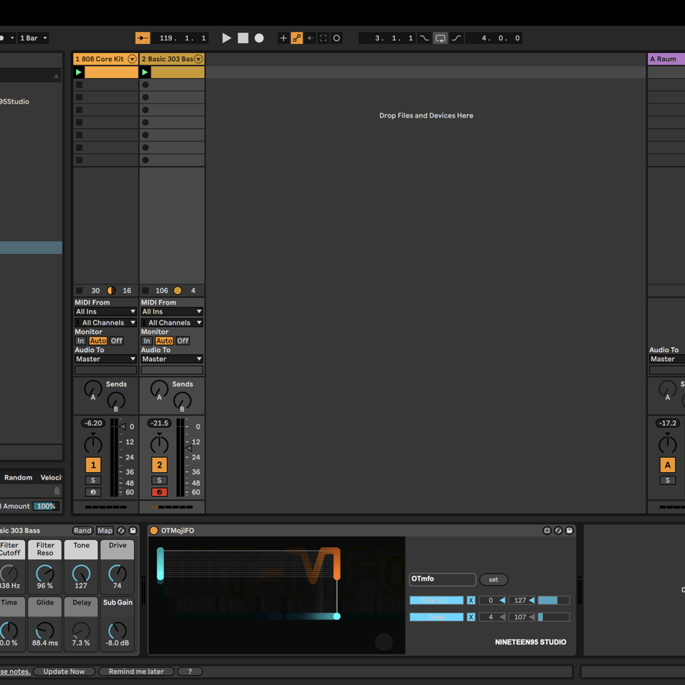Open track 1 MIDI From All Ins dropdown
Image resolution: width=685 pixels, height=685 pixels.
[105, 311]
